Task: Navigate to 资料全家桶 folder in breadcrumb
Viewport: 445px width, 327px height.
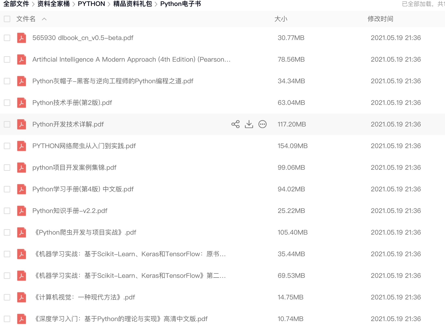Action: 54,4
